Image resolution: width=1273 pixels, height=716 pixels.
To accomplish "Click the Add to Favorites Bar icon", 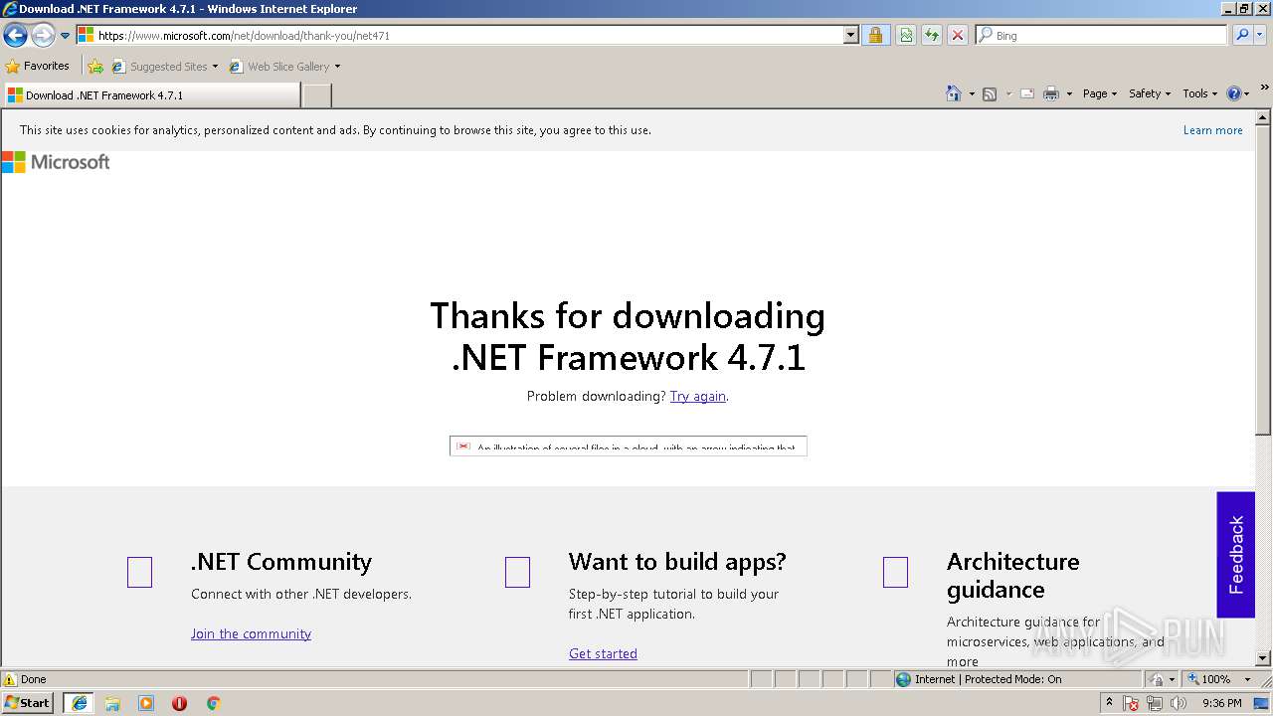I will (x=95, y=67).
